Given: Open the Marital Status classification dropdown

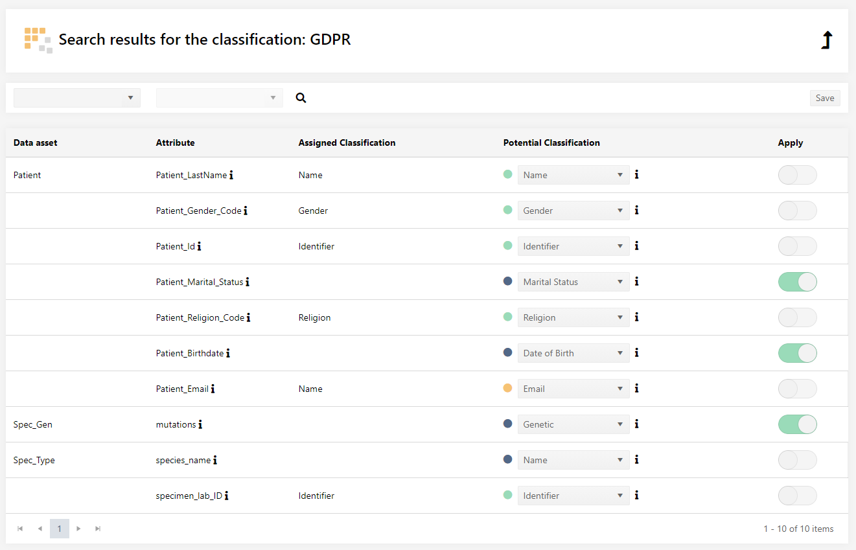Looking at the screenshot, I should [573, 282].
